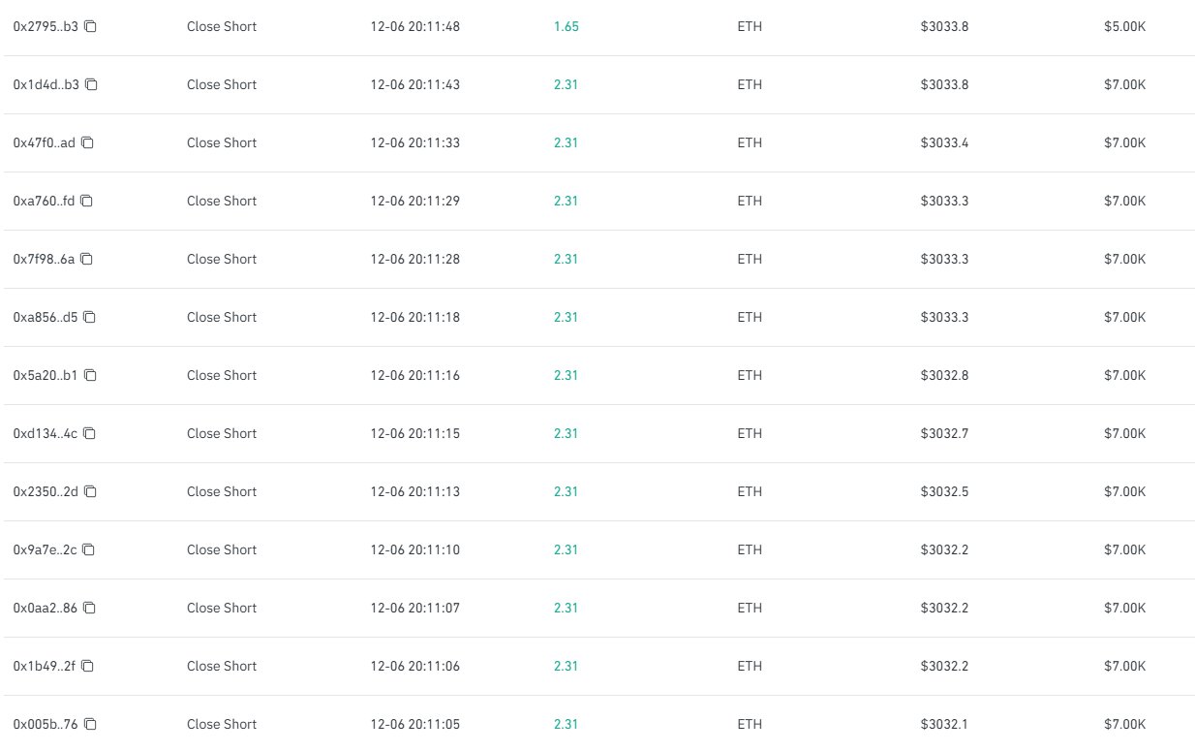Click copy icon beside 0xa760..fd

coord(86,201)
